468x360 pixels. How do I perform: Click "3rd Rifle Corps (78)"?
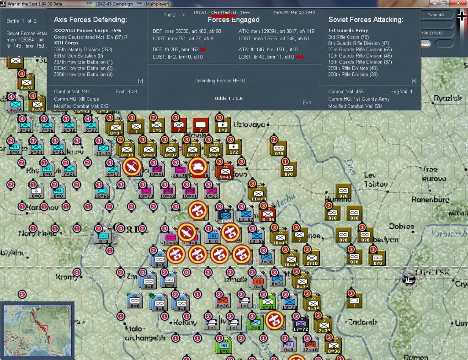coord(348,37)
